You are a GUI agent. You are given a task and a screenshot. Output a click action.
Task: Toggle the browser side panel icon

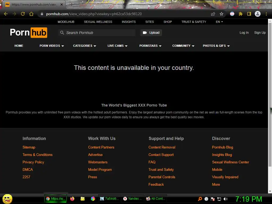(x=249, y=14)
